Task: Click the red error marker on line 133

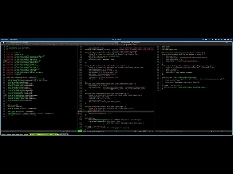Action: (78, 113)
